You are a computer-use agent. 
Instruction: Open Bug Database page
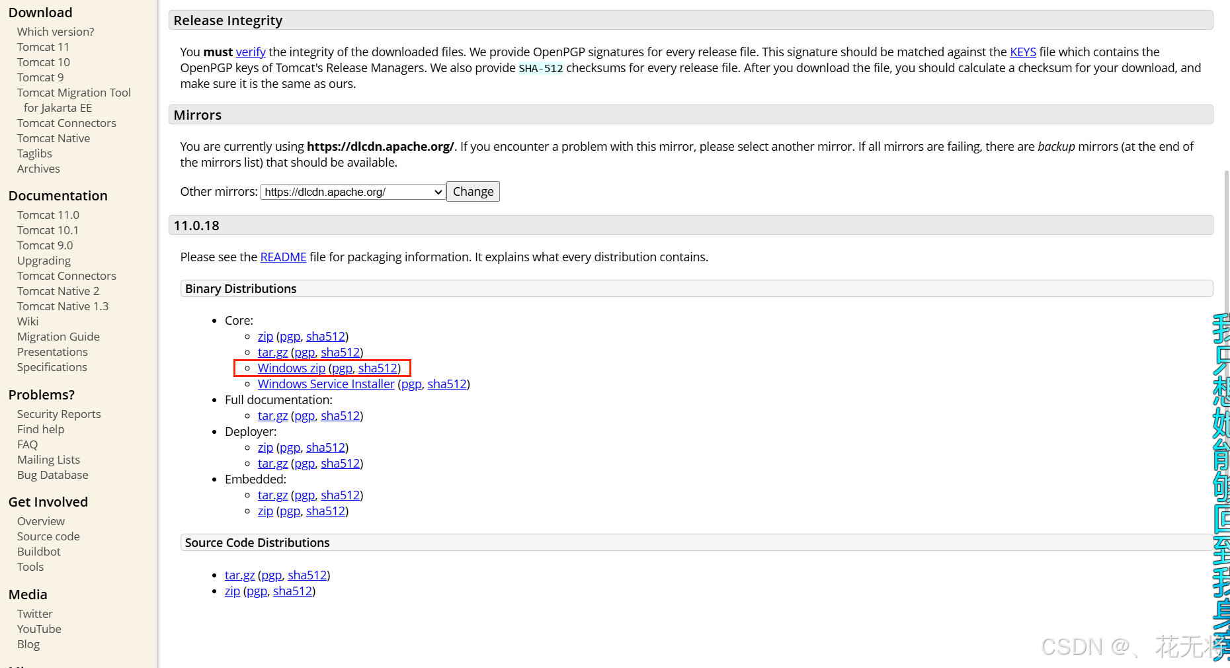point(53,475)
